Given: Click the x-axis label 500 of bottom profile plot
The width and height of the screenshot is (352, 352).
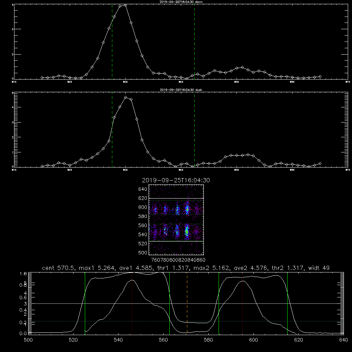Looking at the screenshot, I should click(28, 340).
